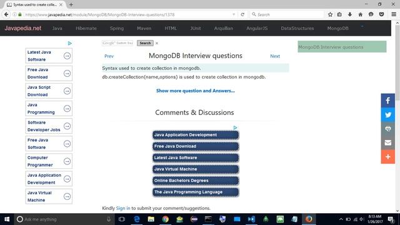
Task: Clear the Google custom search box
Action: point(157,43)
